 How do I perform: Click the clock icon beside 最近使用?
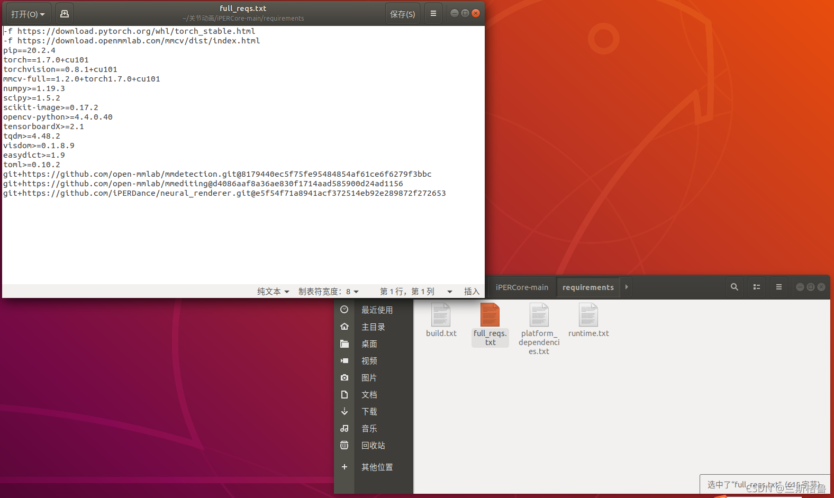tap(345, 310)
